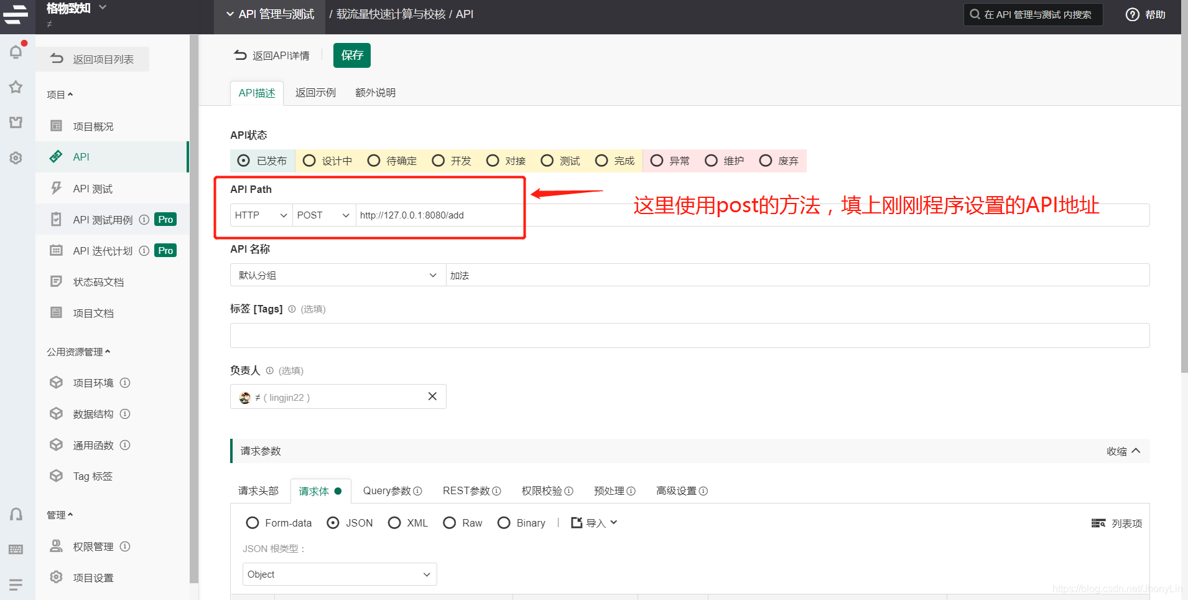The height and width of the screenshot is (600, 1188).
Task: Switch to the API描述 tab
Action: [x=257, y=93]
